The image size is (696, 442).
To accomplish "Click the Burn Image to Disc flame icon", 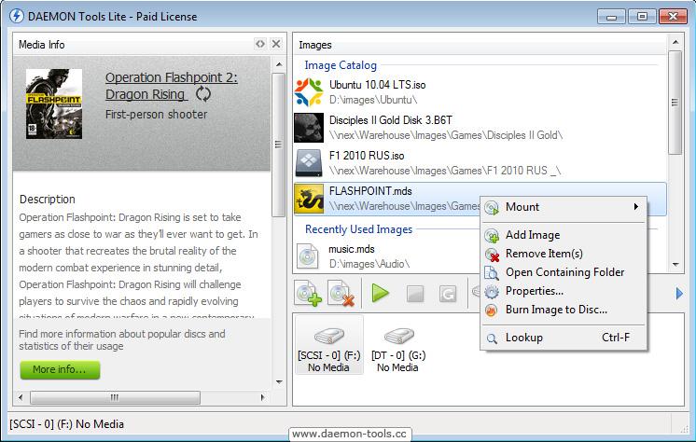I will pyautogui.click(x=492, y=311).
